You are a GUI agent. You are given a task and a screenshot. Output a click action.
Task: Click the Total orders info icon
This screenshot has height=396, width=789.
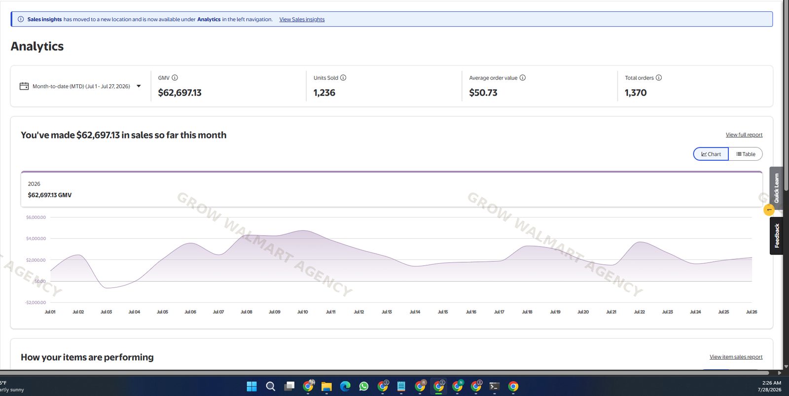click(659, 78)
